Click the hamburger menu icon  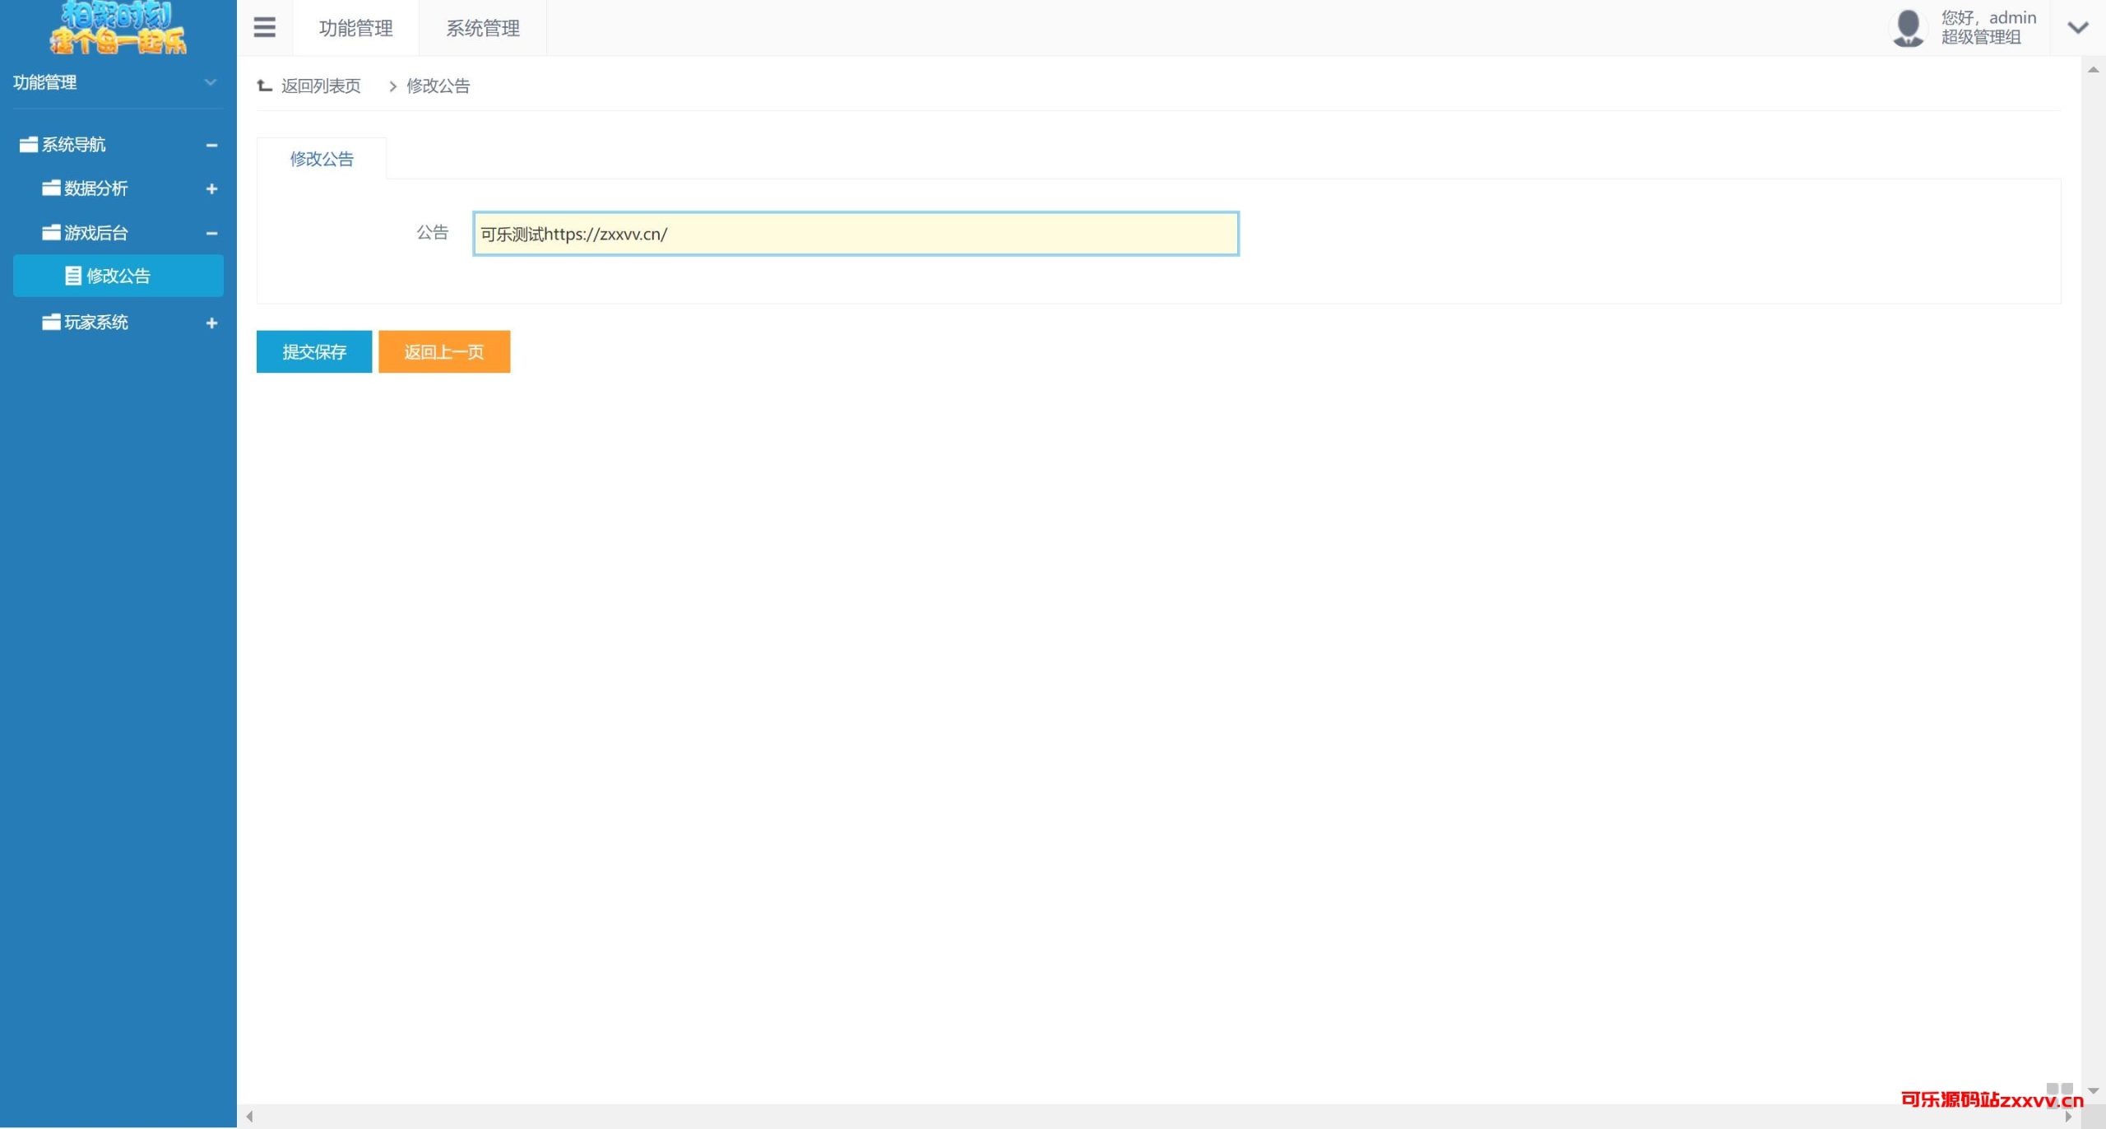click(x=264, y=27)
